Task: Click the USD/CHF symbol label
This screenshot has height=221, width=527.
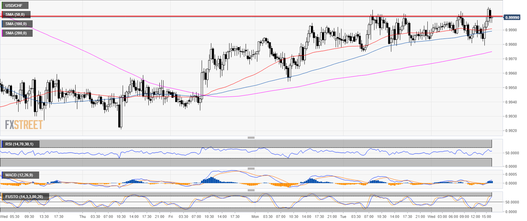Action: point(15,5)
